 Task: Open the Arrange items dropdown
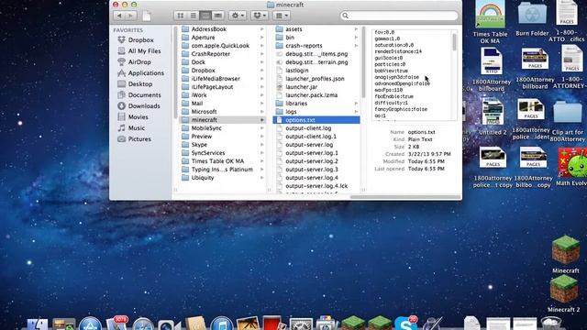pos(282,16)
